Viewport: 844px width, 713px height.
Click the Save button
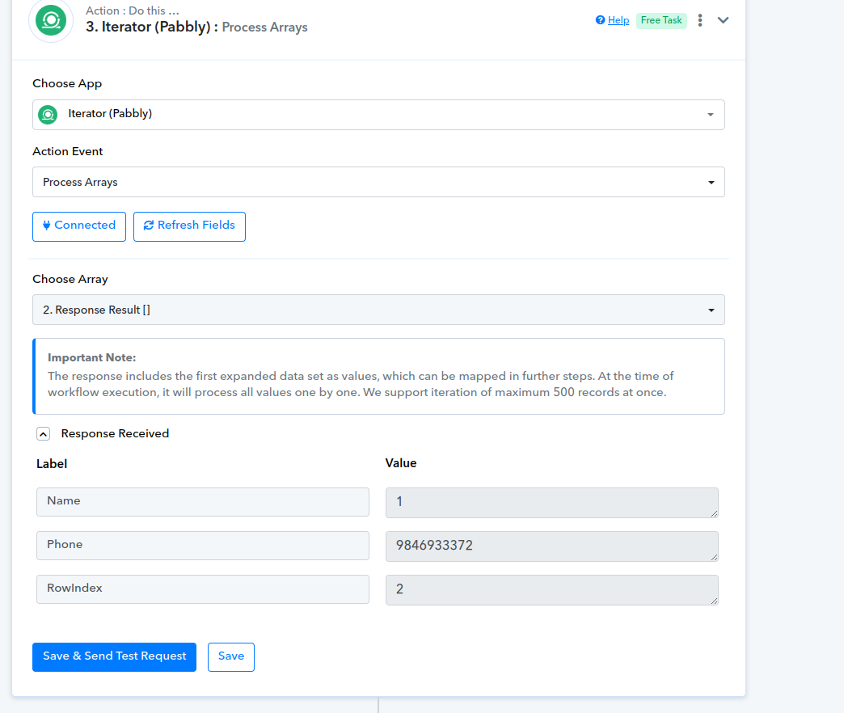[231, 657]
